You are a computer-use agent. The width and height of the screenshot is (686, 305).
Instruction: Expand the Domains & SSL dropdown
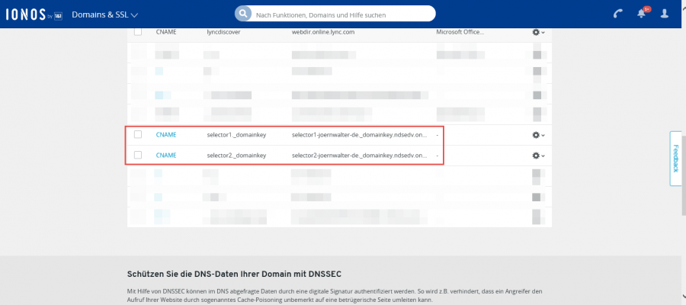pos(104,14)
